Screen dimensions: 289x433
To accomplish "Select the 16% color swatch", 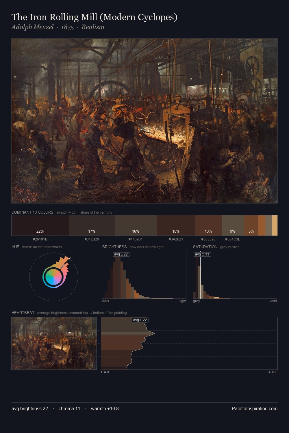I will pyautogui.click(x=136, y=225).
